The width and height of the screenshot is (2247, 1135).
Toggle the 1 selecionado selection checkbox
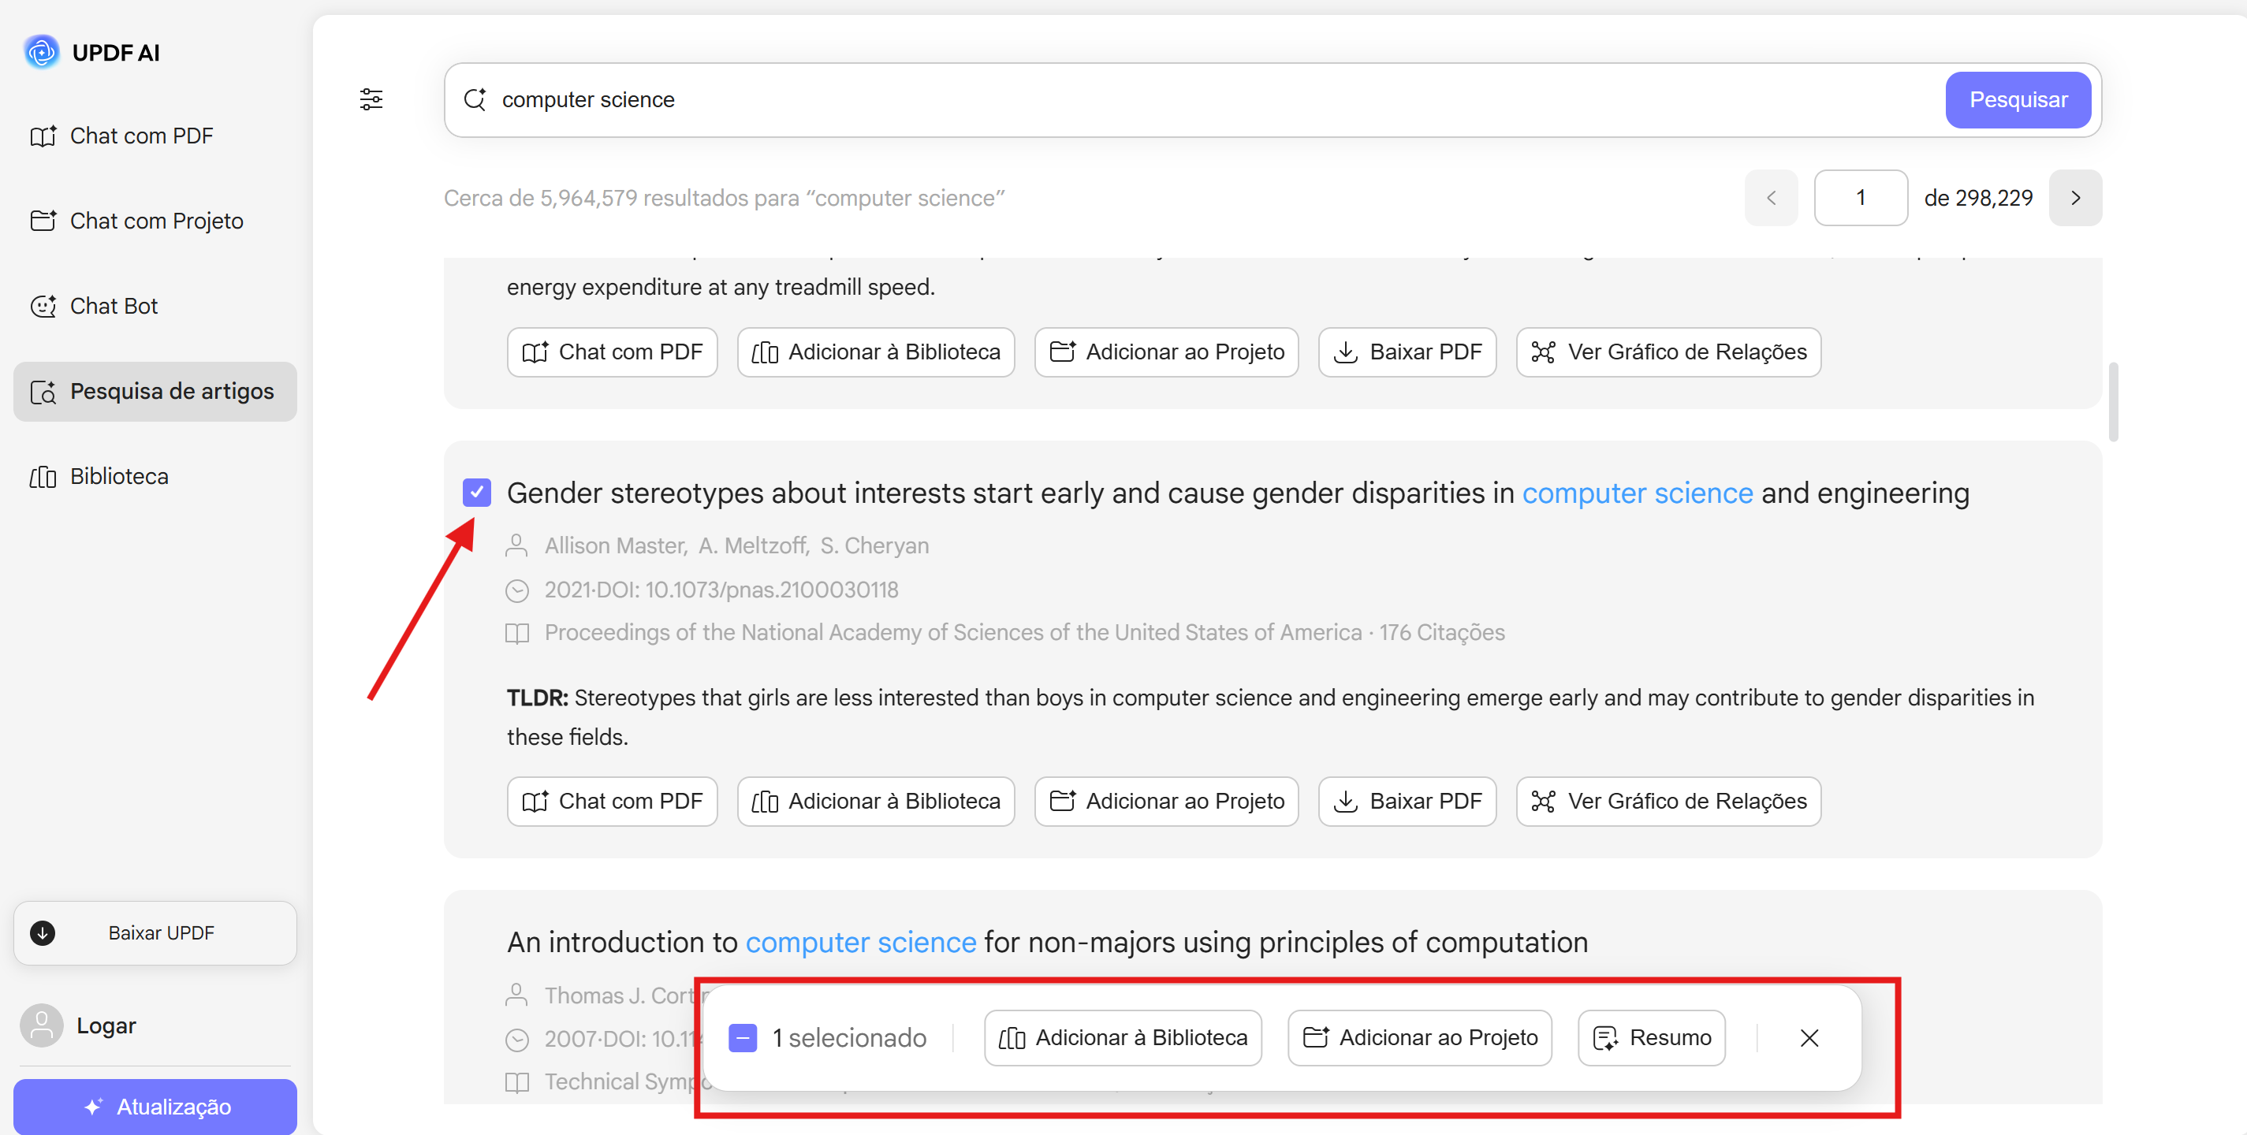743,1037
